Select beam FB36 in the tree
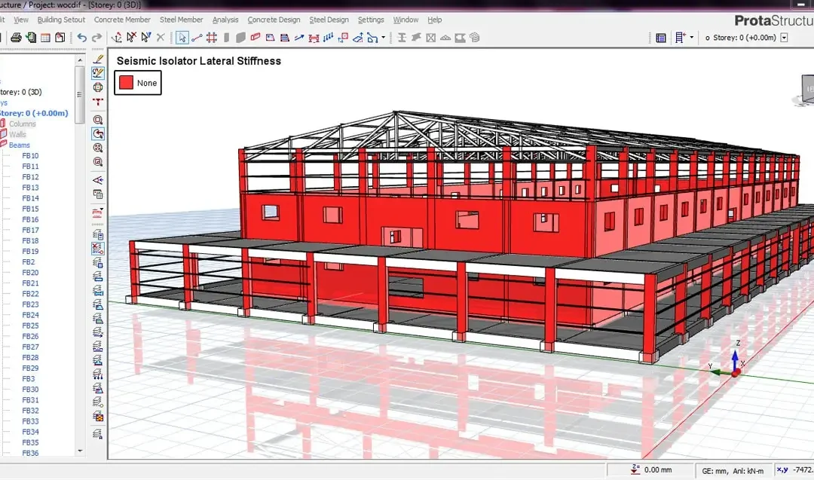Image resolution: width=814 pixels, height=480 pixels. tap(30, 453)
